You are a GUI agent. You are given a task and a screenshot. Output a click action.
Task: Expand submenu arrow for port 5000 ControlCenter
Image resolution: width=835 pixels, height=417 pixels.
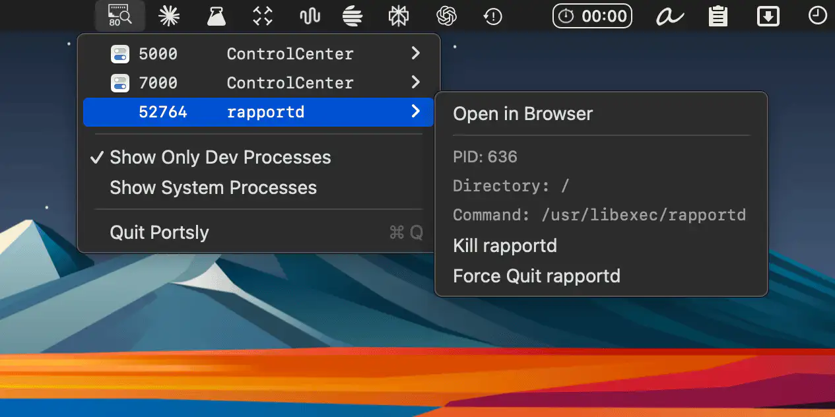pos(415,53)
